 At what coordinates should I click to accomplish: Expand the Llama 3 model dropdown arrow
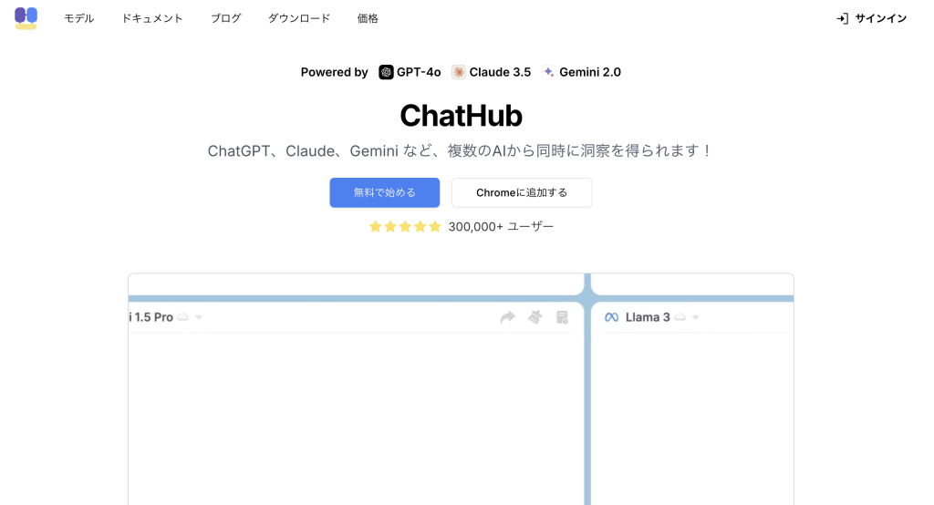pos(695,317)
